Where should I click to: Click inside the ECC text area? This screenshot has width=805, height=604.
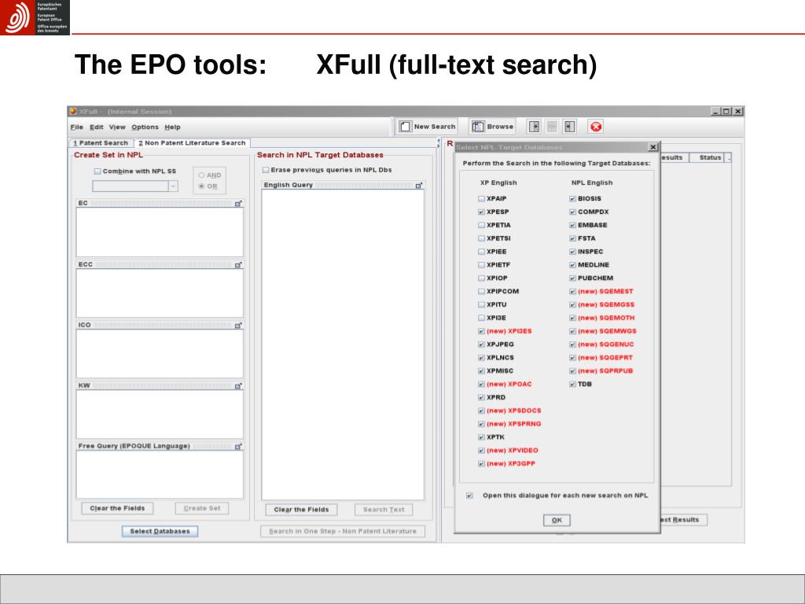coord(160,293)
